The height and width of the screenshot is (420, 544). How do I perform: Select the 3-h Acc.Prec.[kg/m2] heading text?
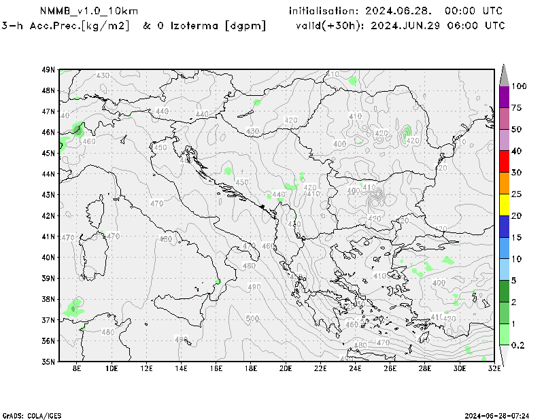pyautogui.click(x=69, y=25)
